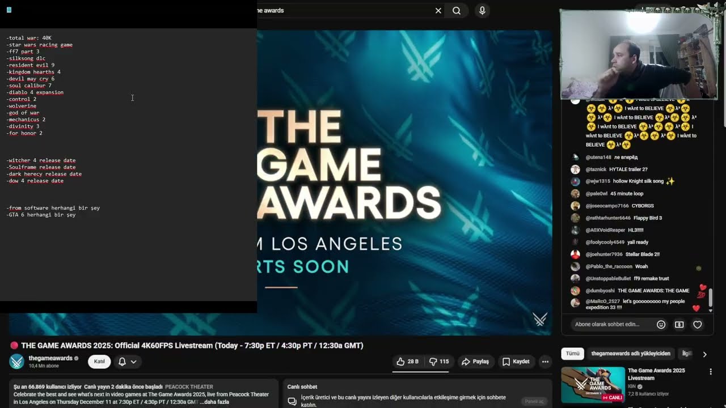The width and height of the screenshot is (726, 408).
Task: Click the '-GTA 6 herhangi bir şey' line
Action: 41,215
